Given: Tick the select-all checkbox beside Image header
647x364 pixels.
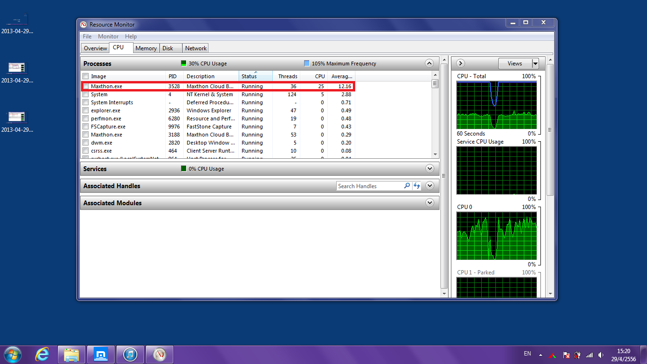Looking at the screenshot, I should 86,76.
